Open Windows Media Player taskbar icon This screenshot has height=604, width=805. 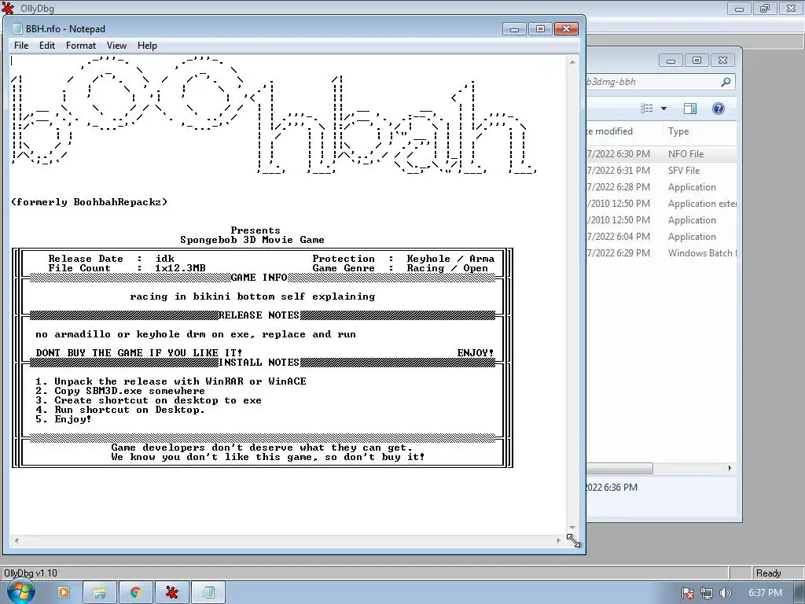64,593
